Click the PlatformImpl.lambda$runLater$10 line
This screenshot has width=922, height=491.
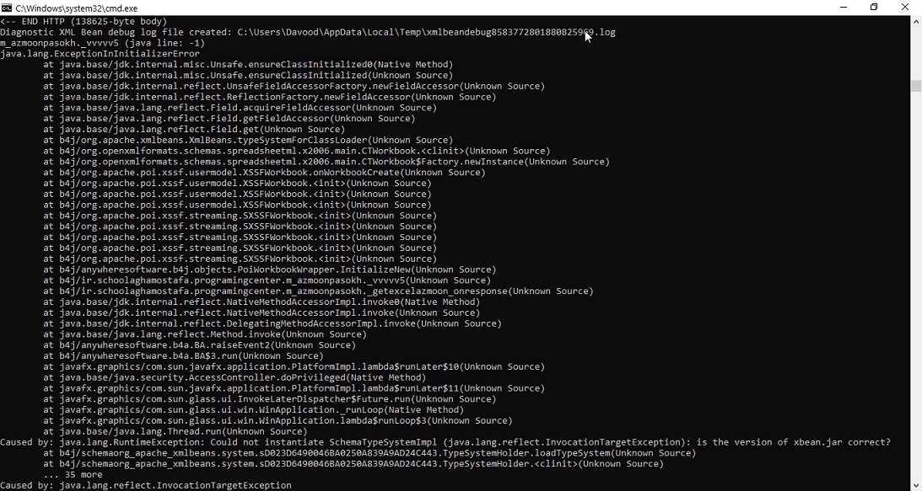(294, 366)
